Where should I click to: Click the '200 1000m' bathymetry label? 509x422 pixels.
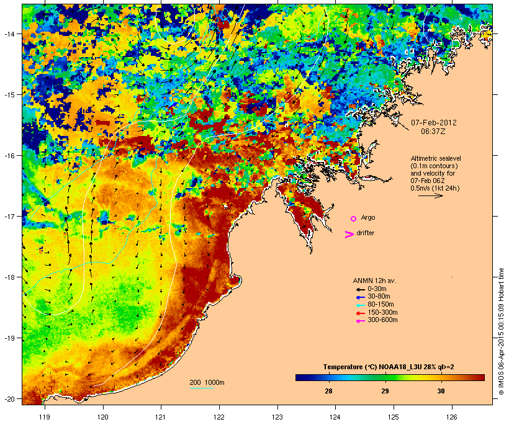coord(207,382)
